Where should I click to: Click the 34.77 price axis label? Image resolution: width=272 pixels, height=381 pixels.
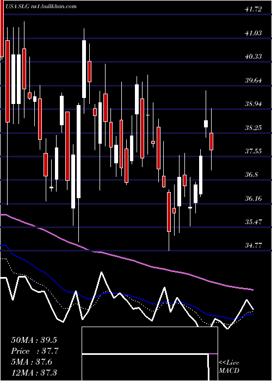254,245
